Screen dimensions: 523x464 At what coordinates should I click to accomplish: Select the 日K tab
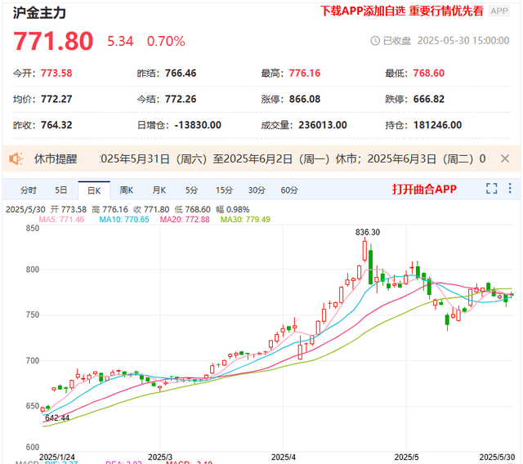coord(94,190)
